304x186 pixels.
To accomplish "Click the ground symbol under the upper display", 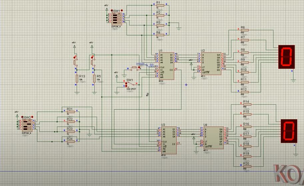I will (293, 81).
